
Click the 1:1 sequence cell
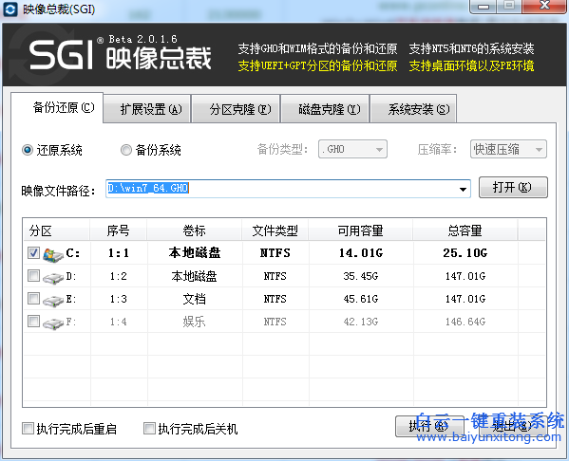pyautogui.click(x=119, y=253)
